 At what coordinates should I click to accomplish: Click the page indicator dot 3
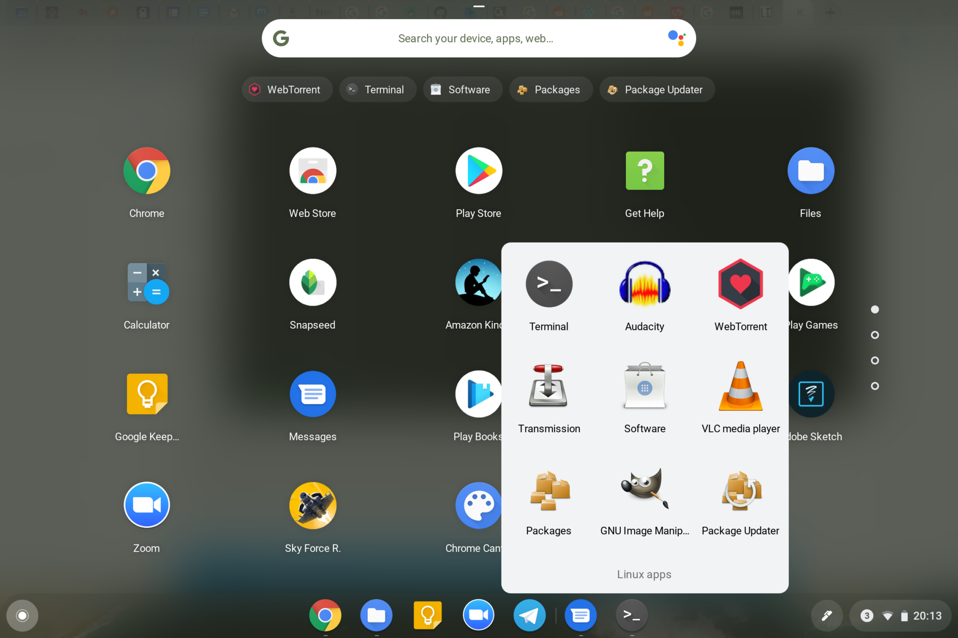click(878, 360)
